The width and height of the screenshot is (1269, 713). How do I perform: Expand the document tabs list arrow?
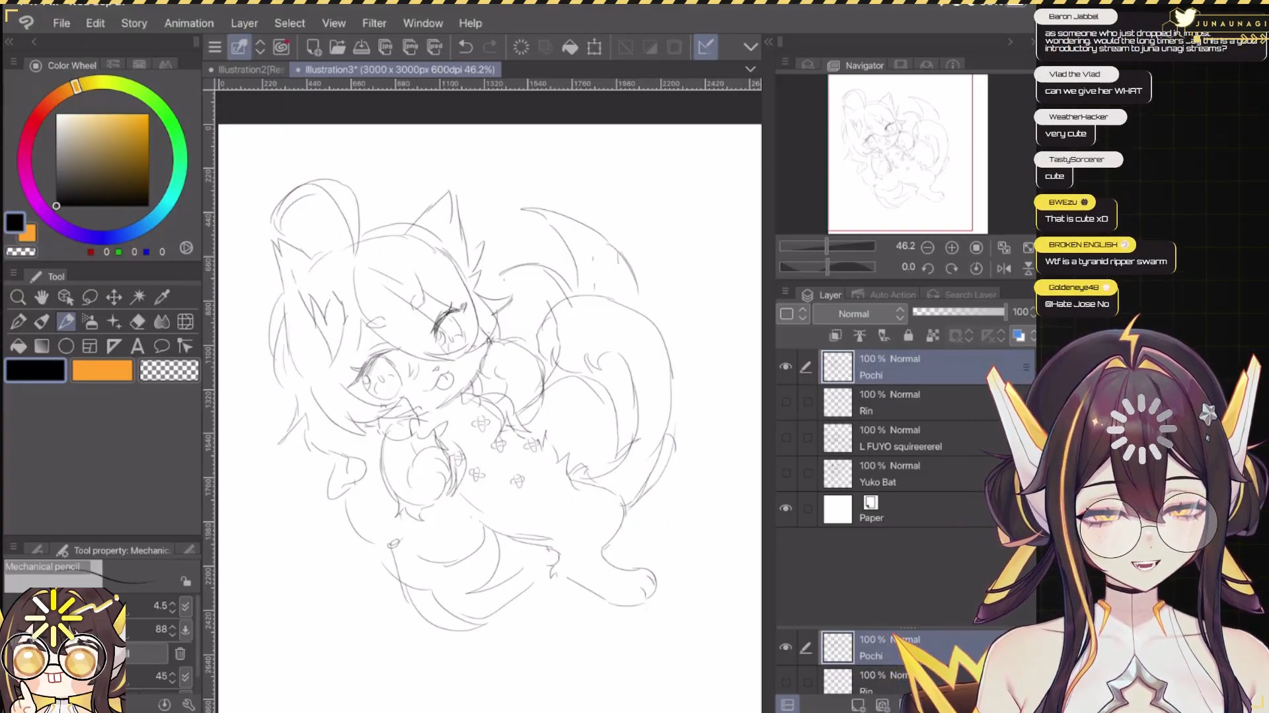[x=750, y=69]
